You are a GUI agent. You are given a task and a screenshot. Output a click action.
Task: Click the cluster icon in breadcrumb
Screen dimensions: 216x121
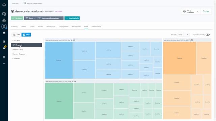(25, 3)
